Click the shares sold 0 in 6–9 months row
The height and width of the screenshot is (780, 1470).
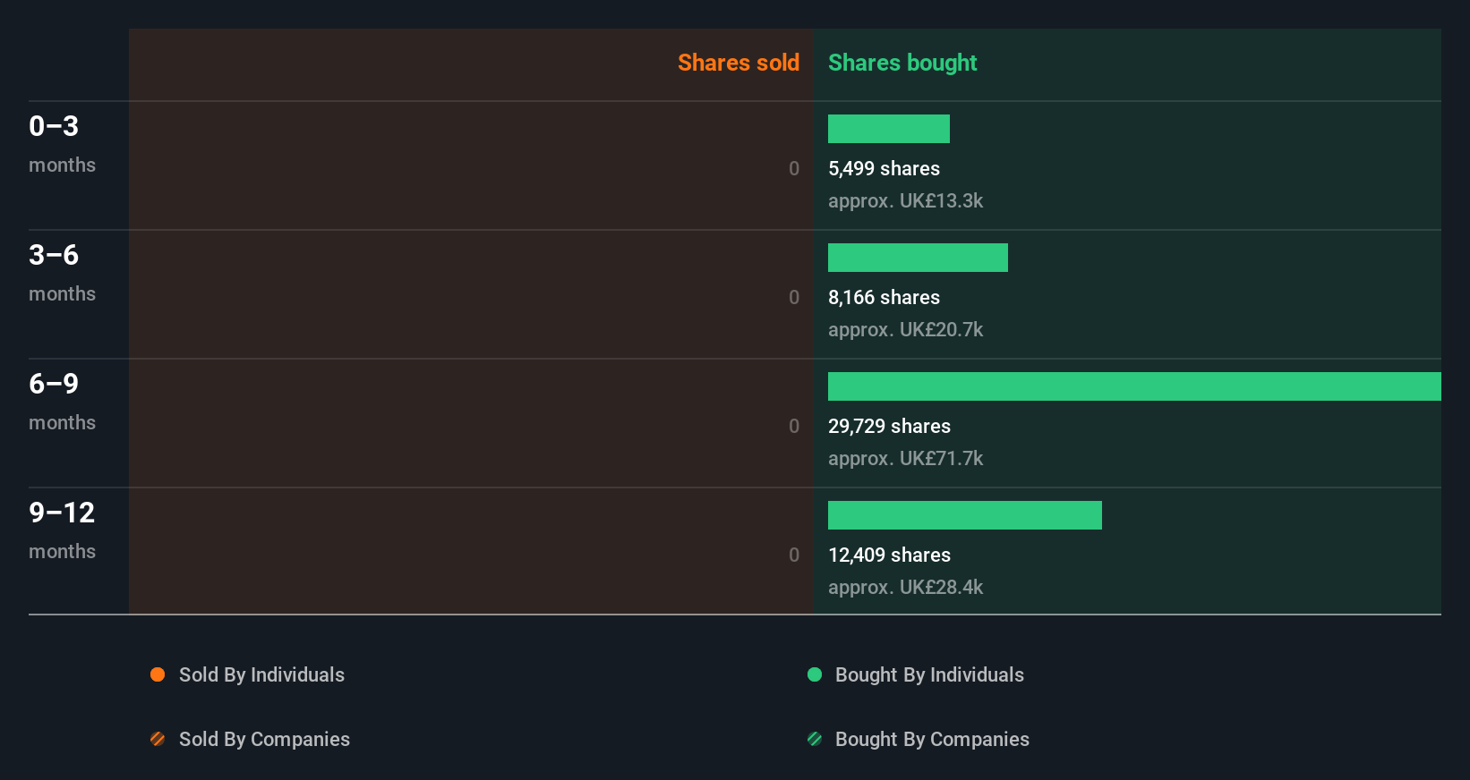tap(794, 426)
